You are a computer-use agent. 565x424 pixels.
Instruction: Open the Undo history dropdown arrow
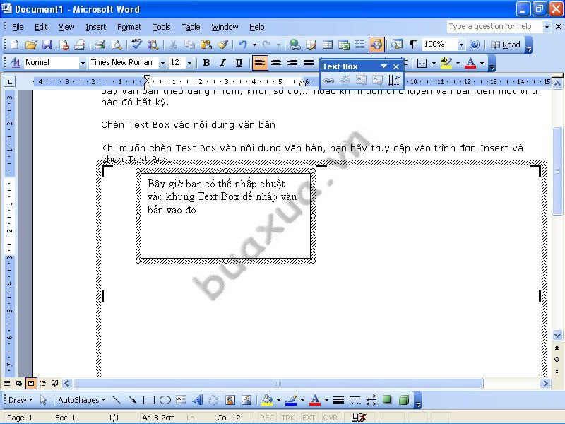(254, 45)
